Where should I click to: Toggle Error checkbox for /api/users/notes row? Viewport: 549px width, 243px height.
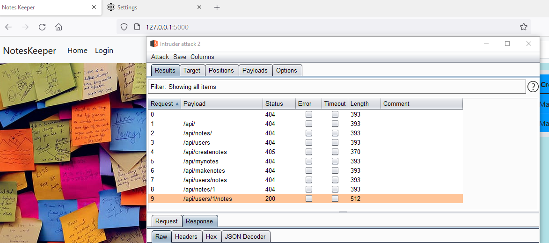309,180
